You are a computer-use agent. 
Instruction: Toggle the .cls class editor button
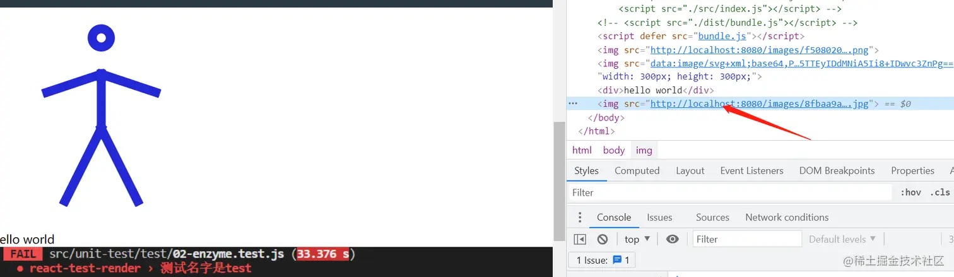click(941, 192)
